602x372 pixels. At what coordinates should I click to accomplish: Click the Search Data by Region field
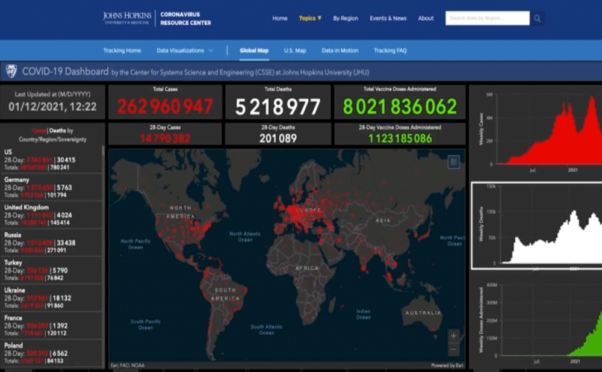(x=487, y=19)
